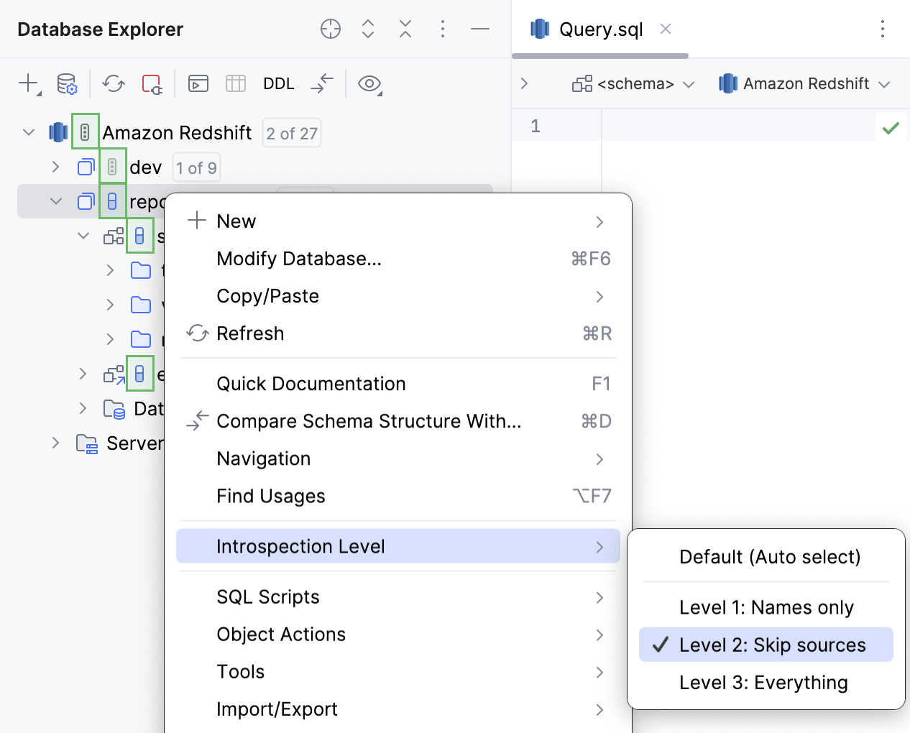Image resolution: width=910 pixels, height=733 pixels.
Task: Open the schema switcher dropdown
Action: click(633, 83)
